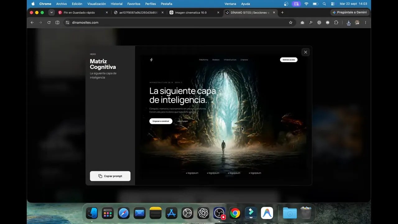Open Wi-Fi status in menu bar
This screenshot has width=398, height=224.
coord(306,4)
